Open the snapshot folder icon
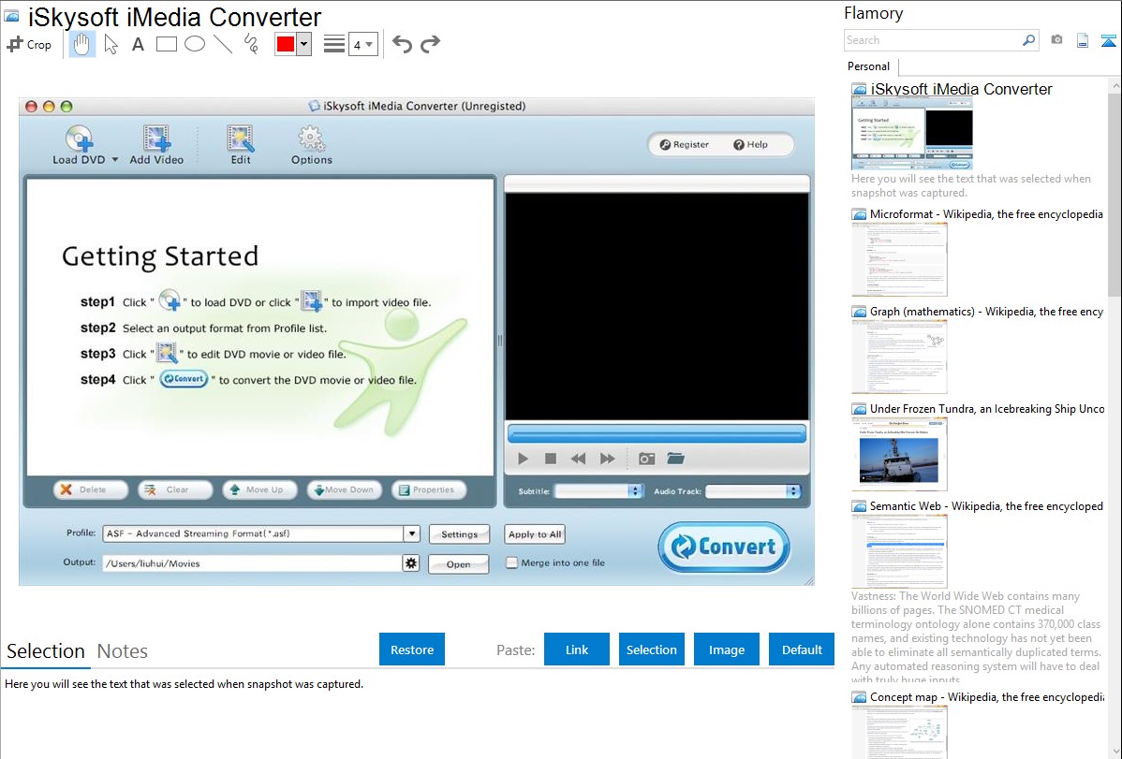The image size is (1122, 759). 676,458
